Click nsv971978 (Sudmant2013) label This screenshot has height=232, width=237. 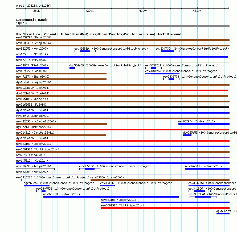[62, 194]
